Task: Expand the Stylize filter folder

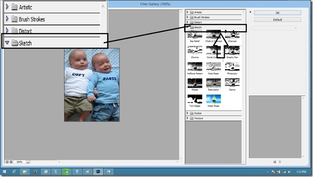Action: 187,113
